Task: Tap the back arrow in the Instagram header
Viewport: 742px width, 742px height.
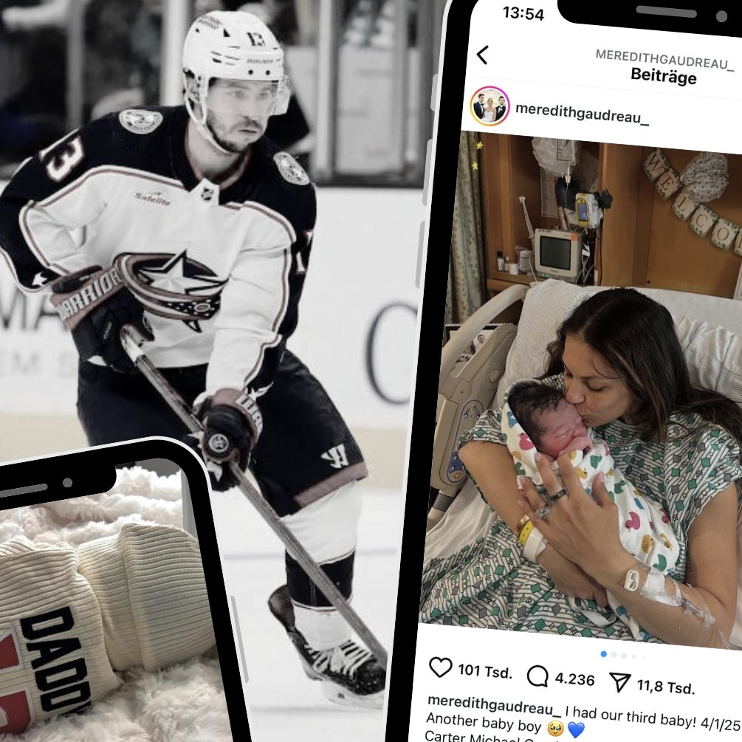Action: pos(482,55)
